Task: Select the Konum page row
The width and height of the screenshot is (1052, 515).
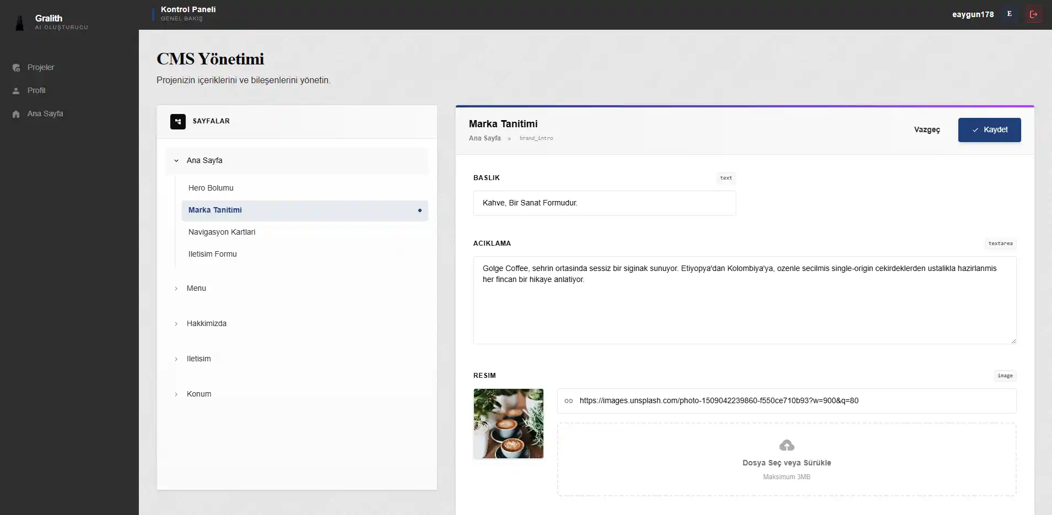Action: (x=297, y=394)
